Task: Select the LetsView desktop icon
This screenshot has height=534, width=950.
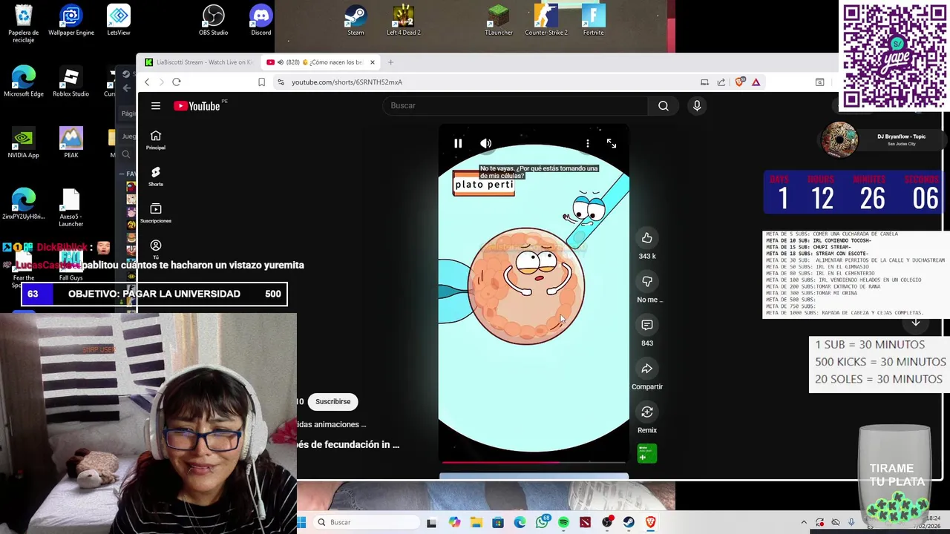Action: pos(119,21)
